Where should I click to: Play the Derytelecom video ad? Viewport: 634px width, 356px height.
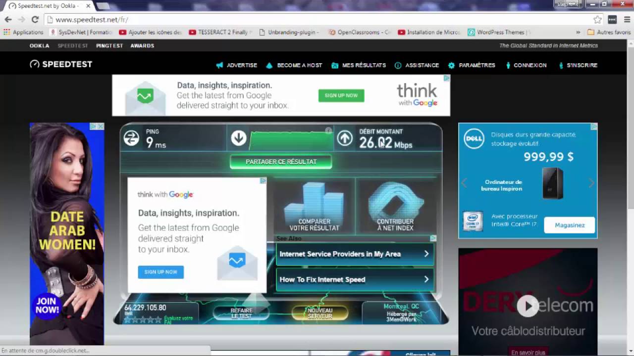528,306
